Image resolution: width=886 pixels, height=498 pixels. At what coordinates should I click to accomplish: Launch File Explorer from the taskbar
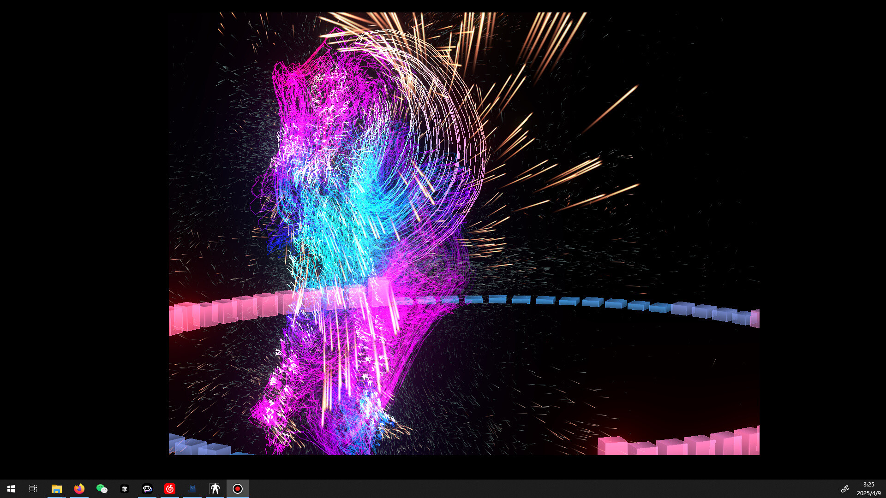click(x=56, y=489)
